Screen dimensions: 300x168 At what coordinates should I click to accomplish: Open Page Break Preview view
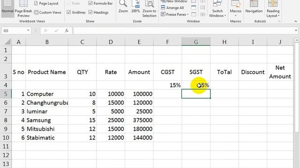coord(23,9)
